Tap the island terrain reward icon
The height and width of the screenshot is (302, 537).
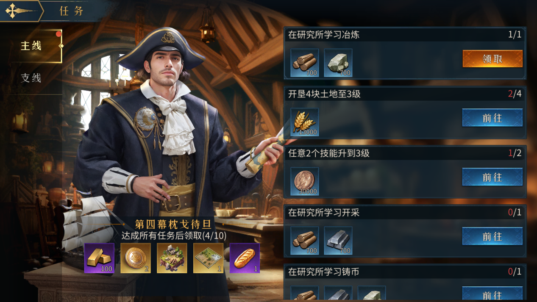pos(172,258)
